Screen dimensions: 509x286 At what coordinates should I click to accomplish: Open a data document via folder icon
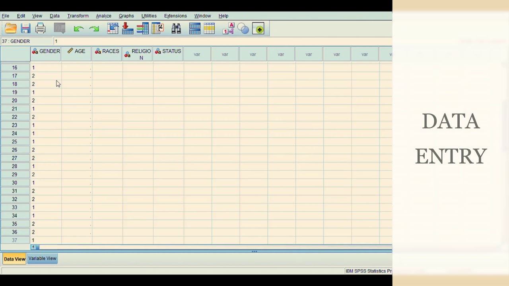(x=11, y=29)
